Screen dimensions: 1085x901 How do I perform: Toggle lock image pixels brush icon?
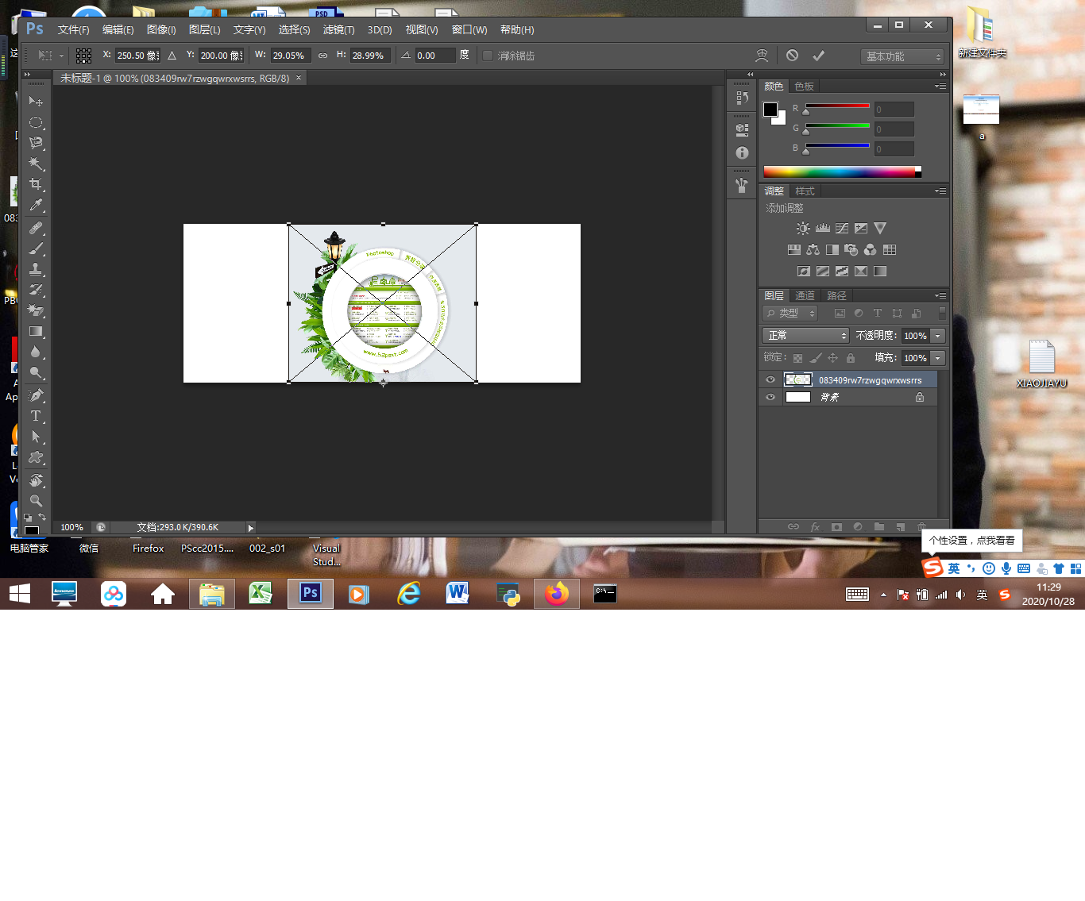point(816,358)
